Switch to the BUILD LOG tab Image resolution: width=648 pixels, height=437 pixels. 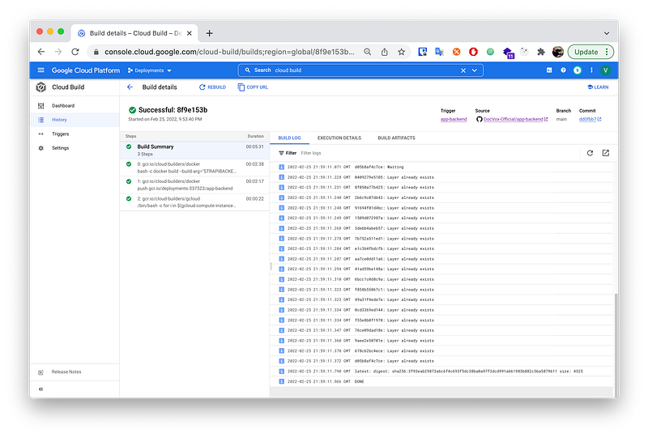click(x=289, y=138)
